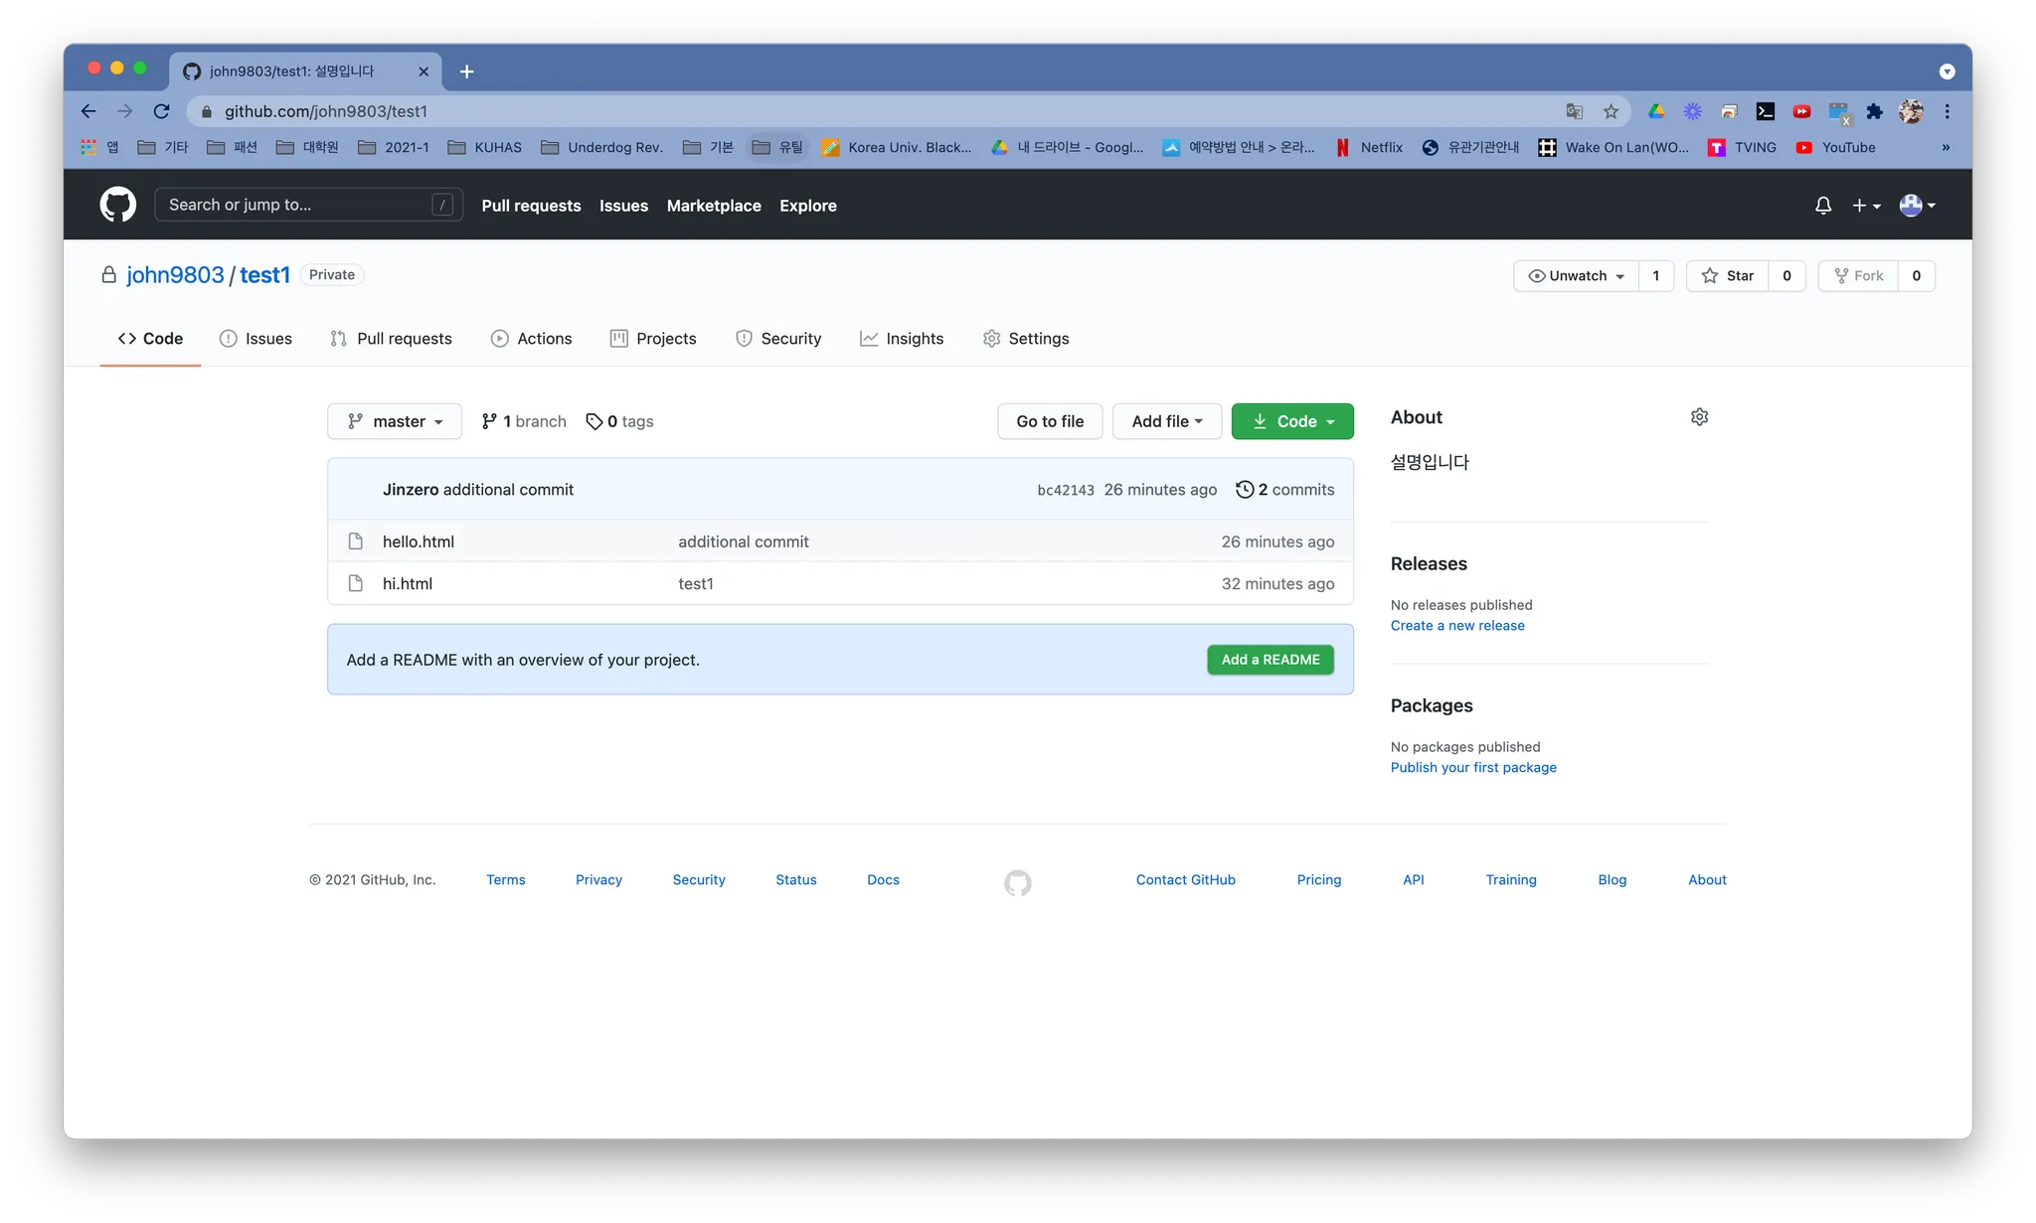Toggle Unwatch for this repository
2036x1223 pixels.
pos(1576,276)
